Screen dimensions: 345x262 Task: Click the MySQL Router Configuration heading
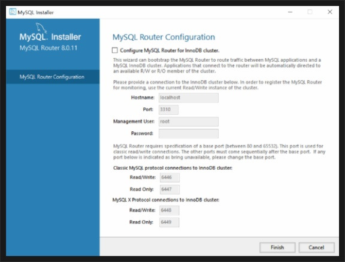(164, 37)
